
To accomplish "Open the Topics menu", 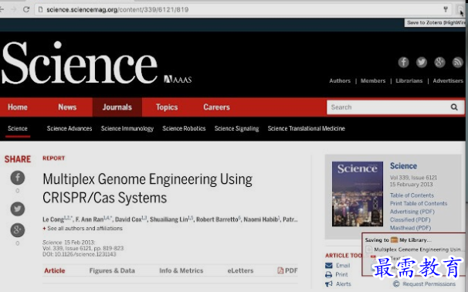I will tap(167, 107).
